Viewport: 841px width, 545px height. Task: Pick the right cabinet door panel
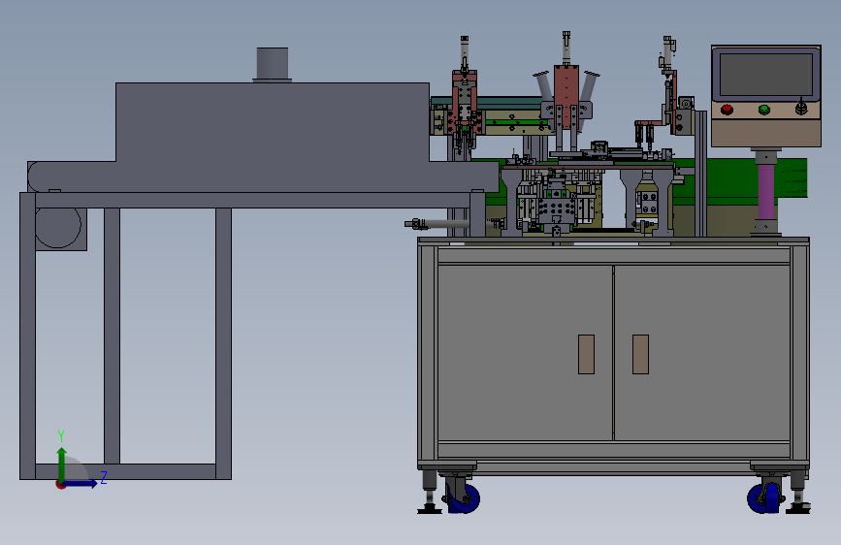(702, 352)
